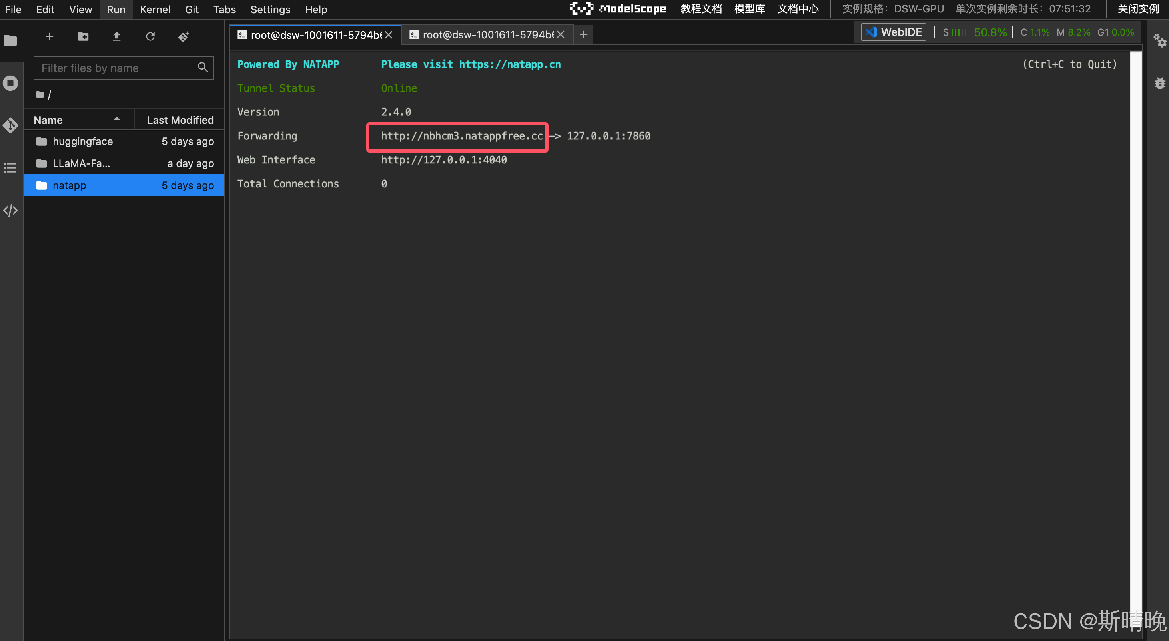Open the file browser sidebar icon
1169x641 pixels.
pyautogui.click(x=10, y=41)
